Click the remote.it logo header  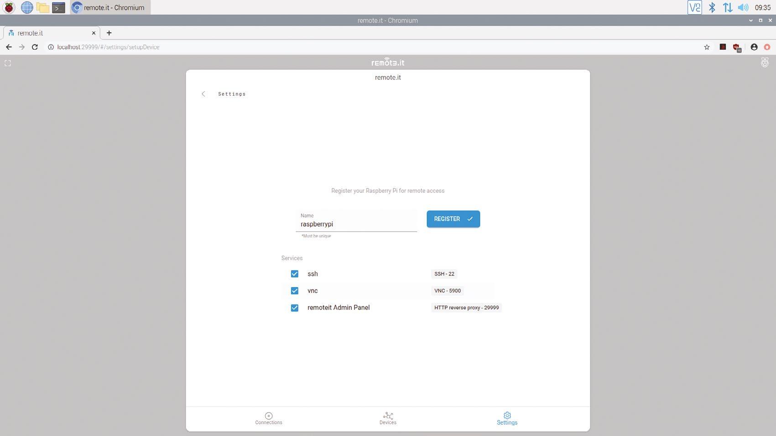pyautogui.click(x=388, y=62)
